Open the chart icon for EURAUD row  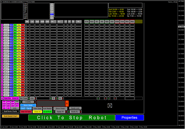click(x=2, y=46)
